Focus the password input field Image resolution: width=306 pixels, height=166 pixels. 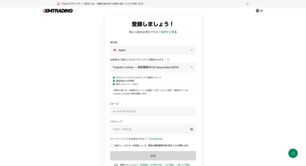153,129
